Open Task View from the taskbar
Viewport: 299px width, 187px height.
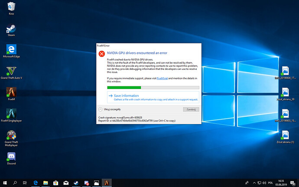coord(25,183)
